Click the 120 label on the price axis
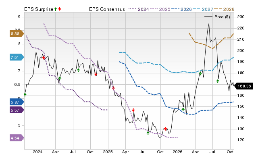The height and width of the screenshot is (154, 258). click(x=241, y=140)
